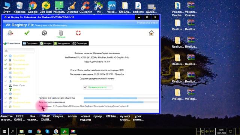Toggle the checkmark beside Шрифты

[x=6, y=90]
